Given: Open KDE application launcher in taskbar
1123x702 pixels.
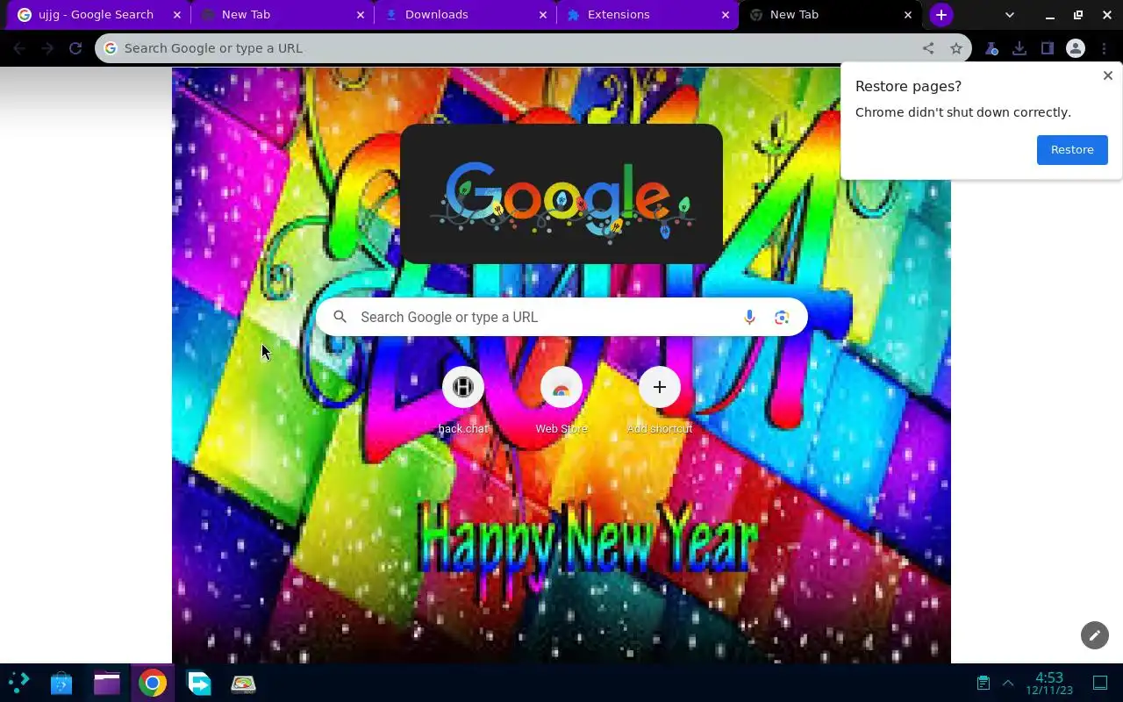Looking at the screenshot, I should [x=19, y=683].
